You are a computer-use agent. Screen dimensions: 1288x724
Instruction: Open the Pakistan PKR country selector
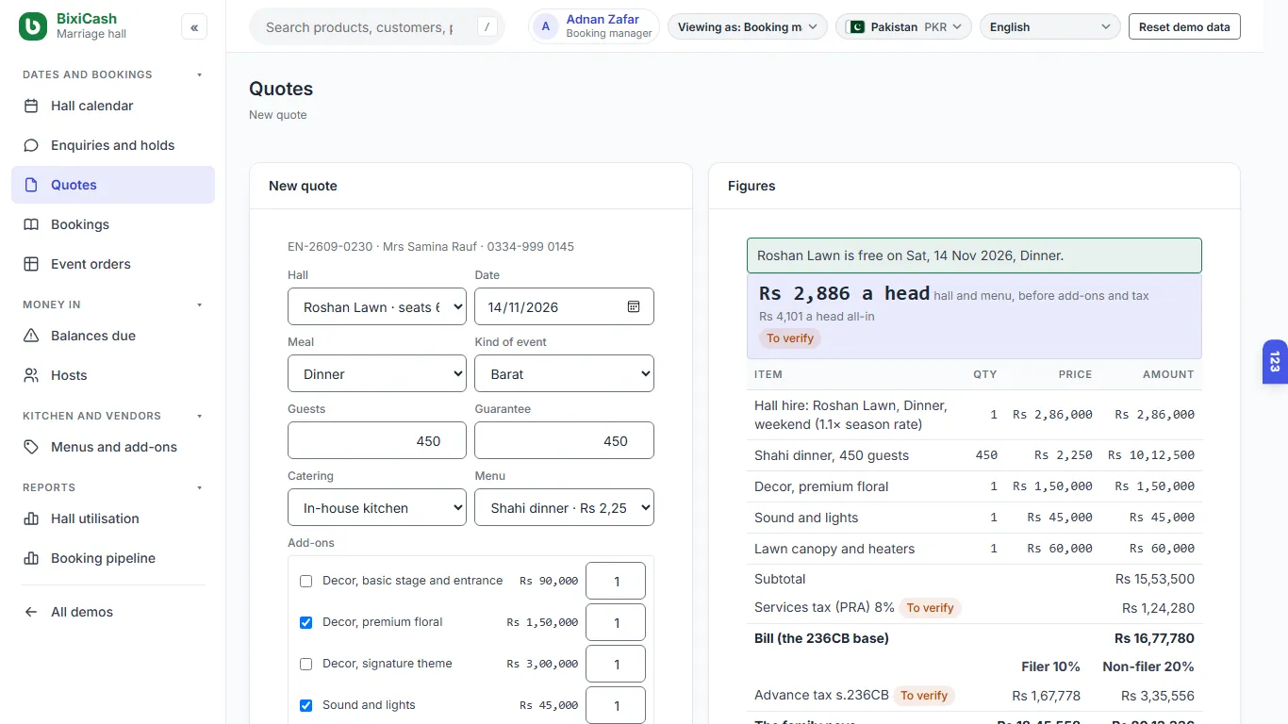pos(903,26)
